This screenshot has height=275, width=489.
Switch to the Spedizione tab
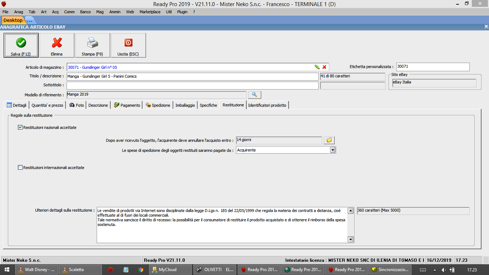pyautogui.click(x=158, y=105)
